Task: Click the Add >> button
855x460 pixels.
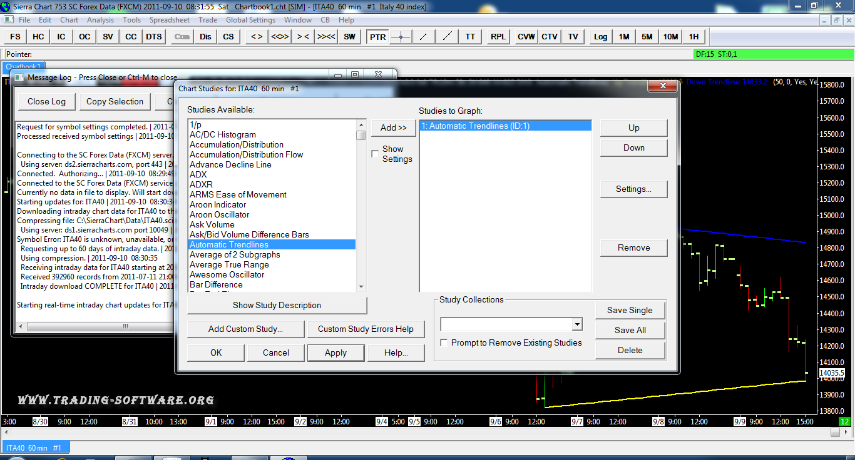Action: point(393,127)
